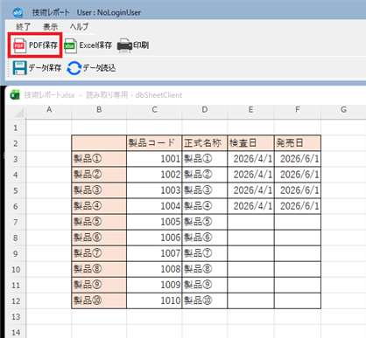Image resolution: width=366 pixels, height=338 pixels.
Task: Click empty 検査日 cell for 製品⑩
Action: (x=250, y=300)
